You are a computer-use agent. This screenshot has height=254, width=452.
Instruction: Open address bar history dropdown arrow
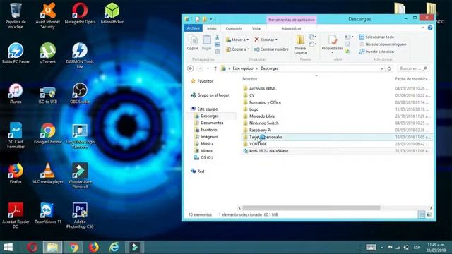[381, 68]
